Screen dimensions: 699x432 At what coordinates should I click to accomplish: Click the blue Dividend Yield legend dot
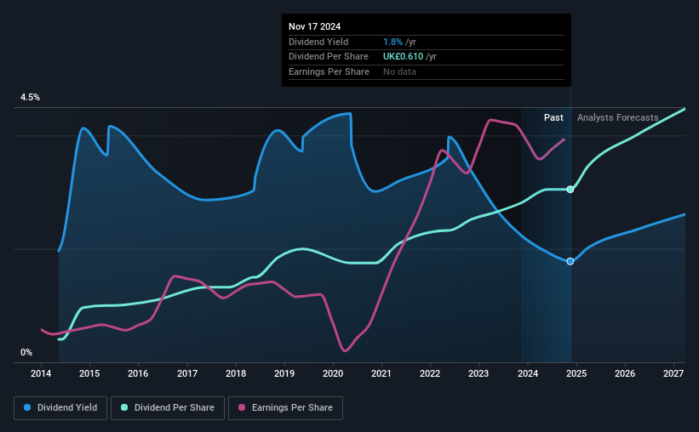[x=27, y=407]
